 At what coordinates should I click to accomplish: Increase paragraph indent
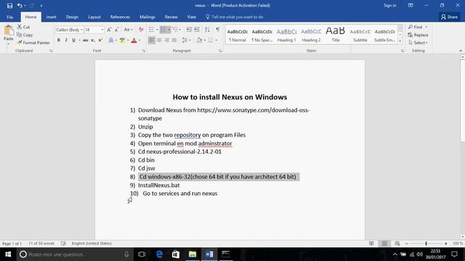coord(197,30)
